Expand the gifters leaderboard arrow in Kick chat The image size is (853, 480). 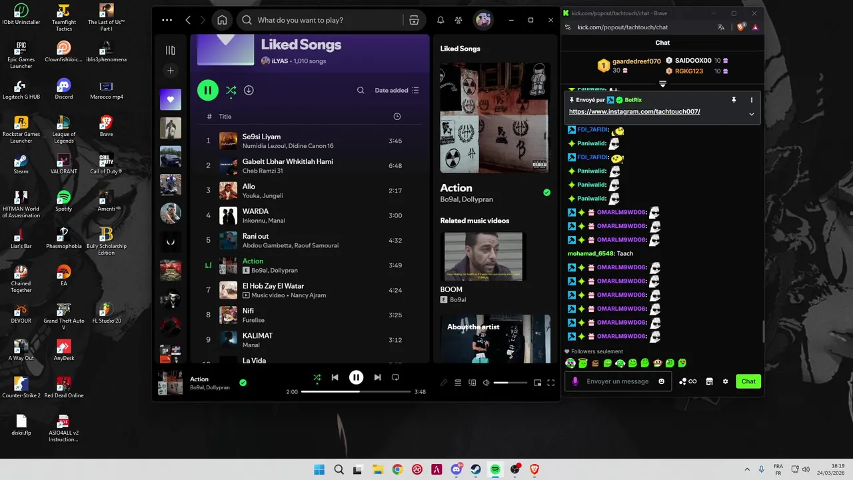[x=662, y=84]
